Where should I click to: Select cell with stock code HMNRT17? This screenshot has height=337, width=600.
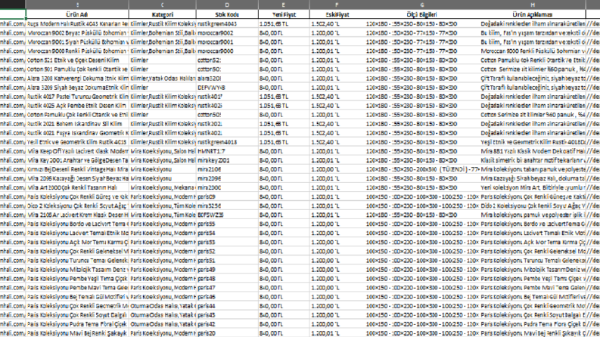click(227, 151)
